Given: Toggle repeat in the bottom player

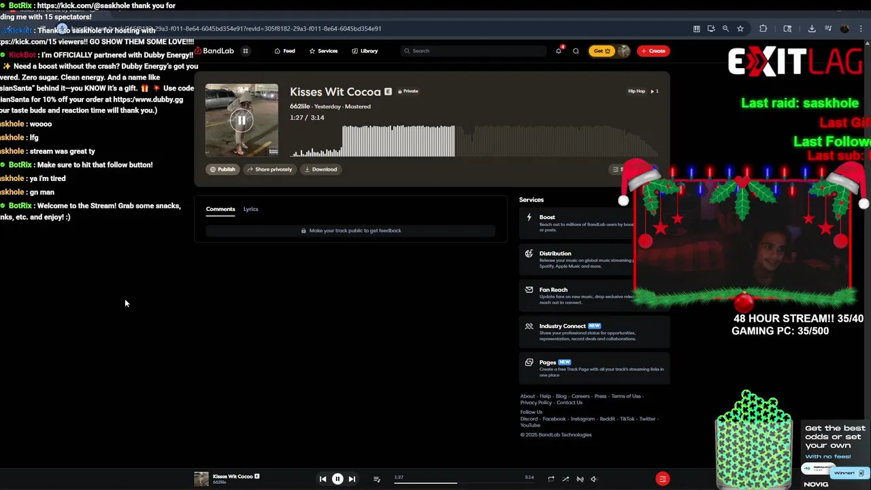Looking at the screenshot, I should [550, 479].
